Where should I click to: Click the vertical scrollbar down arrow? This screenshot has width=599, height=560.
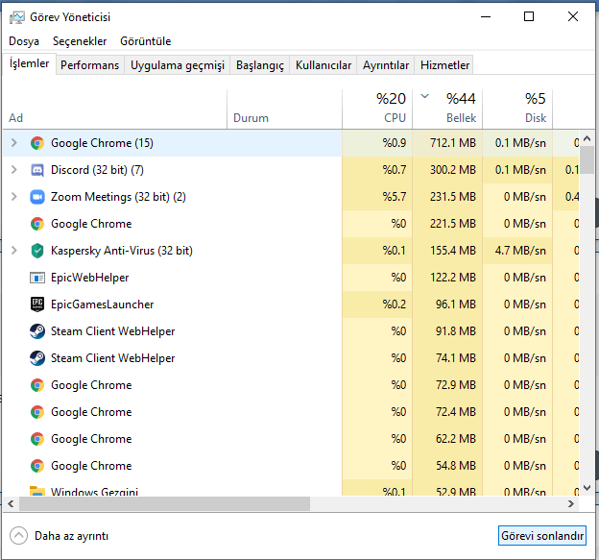point(587,488)
